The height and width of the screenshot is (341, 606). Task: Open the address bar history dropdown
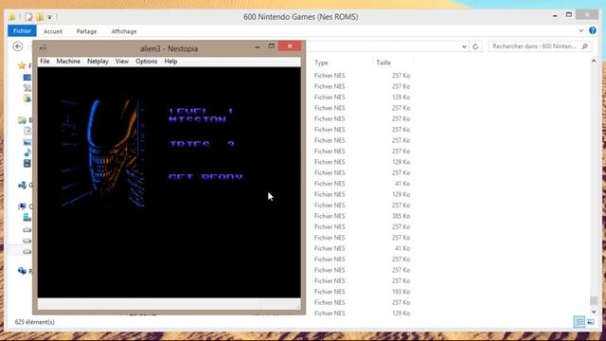pyautogui.click(x=464, y=46)
